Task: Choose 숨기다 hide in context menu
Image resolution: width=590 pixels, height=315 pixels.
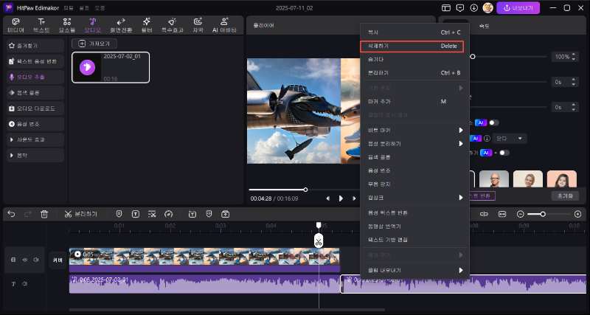Action: coord(414,60)
